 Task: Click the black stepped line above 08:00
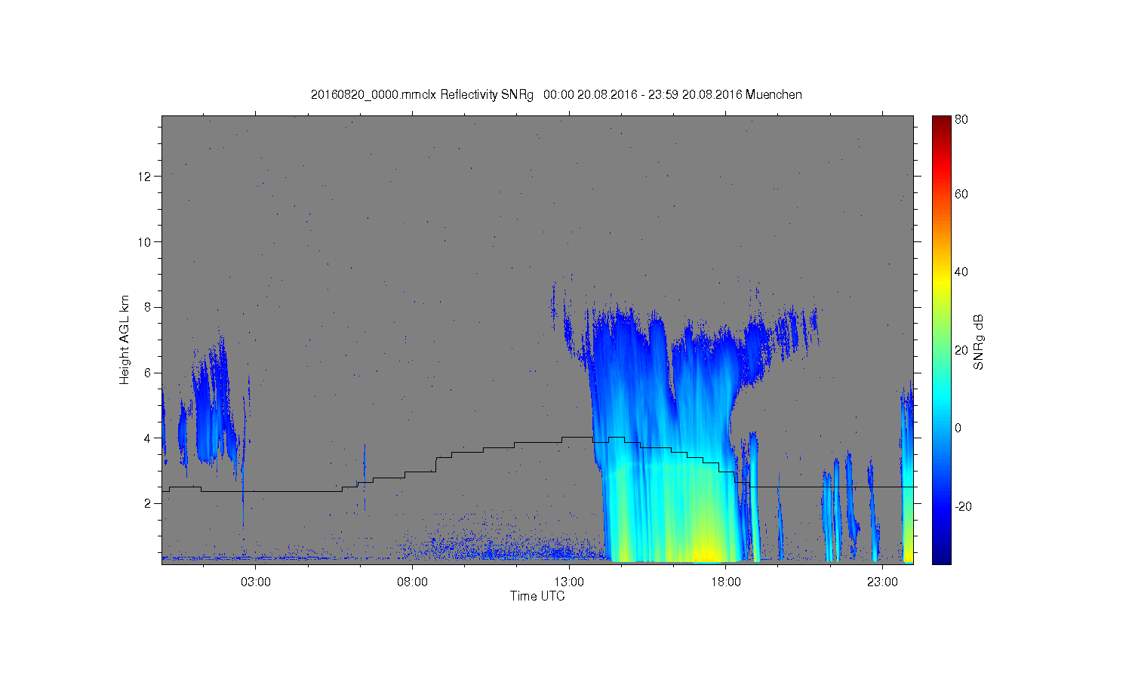point(421,472)
